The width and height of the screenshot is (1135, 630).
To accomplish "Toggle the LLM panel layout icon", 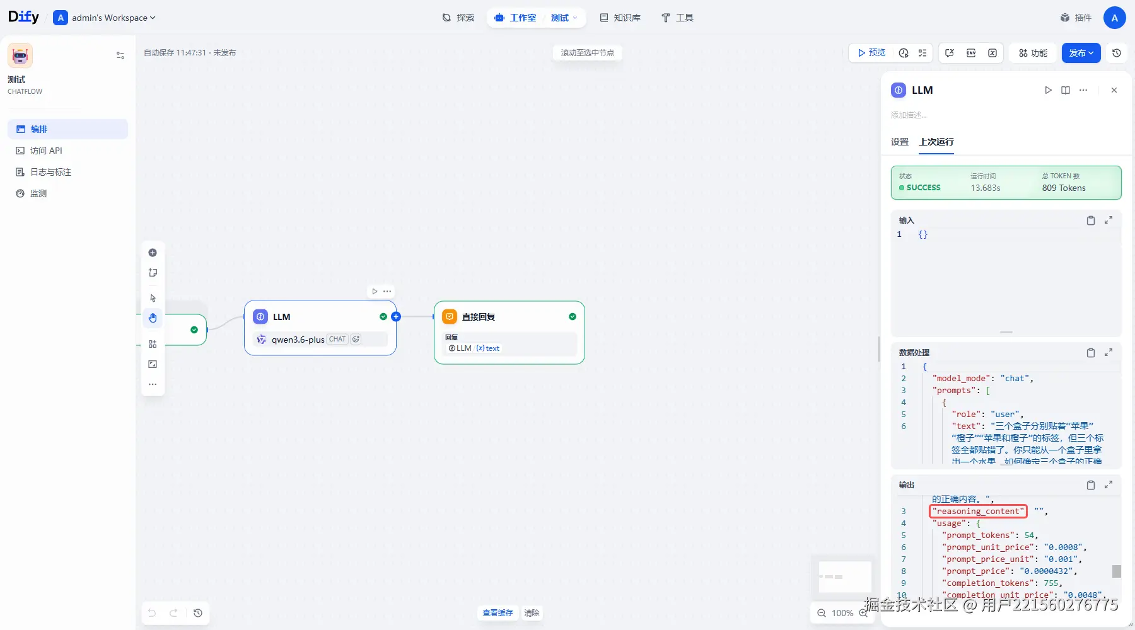I will click(1066, 90).
